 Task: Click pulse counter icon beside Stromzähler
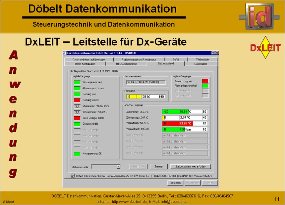click(x=77, y=106)
